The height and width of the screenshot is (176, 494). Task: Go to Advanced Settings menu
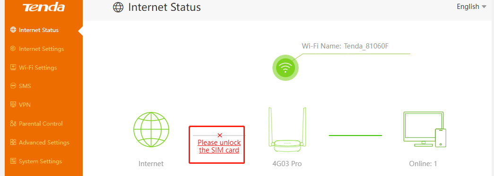(44, 143)
